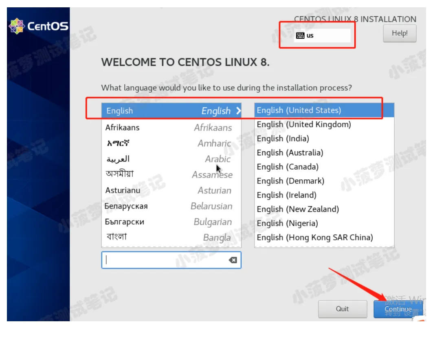Viewport: 446px width, 342px height.
Task: Select the Arabic language row
Action: (x=171, y=159)
